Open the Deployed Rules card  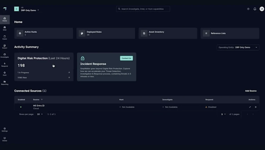105,33
